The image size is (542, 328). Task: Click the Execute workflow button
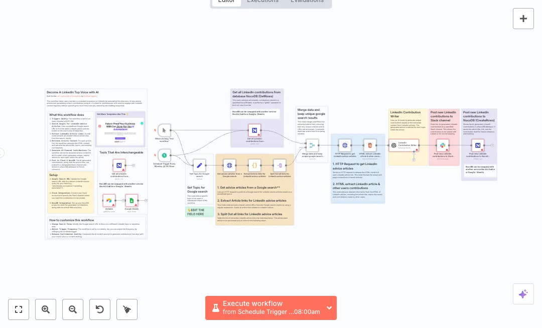(265, 308)
